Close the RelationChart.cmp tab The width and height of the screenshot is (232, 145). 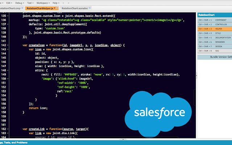click(x=22, y=8)
